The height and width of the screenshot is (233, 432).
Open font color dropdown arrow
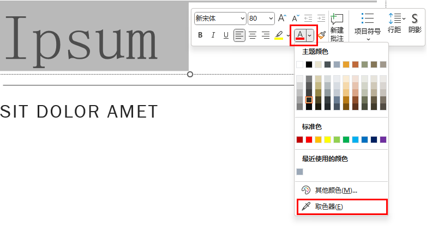pyautogui.click(x=310, y=35)
